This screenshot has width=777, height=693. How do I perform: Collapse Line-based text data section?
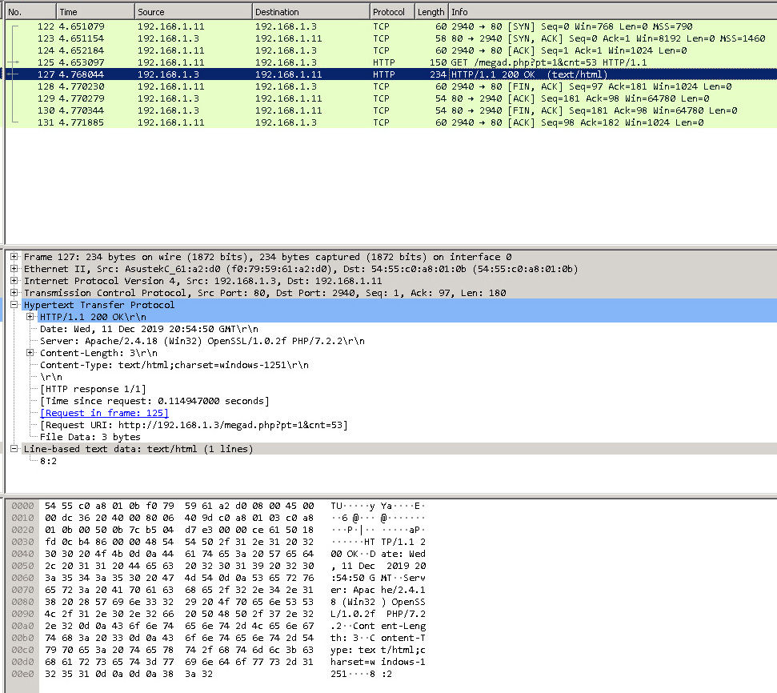coord(14,449)
